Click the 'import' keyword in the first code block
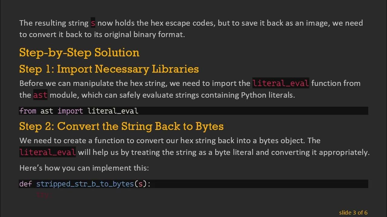Viewport: 387px width, 217px height. [70, 111]
